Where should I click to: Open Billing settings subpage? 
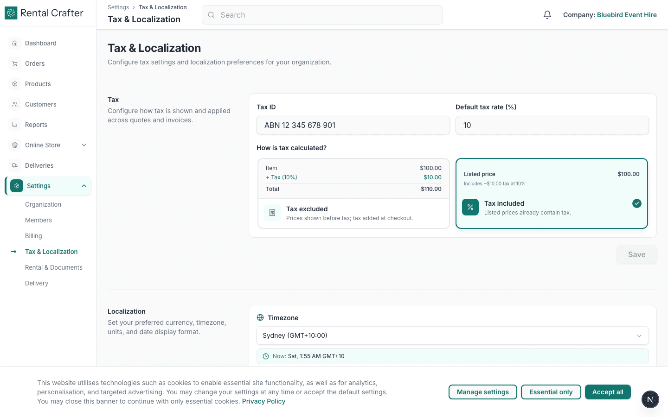tap(33, 236)
